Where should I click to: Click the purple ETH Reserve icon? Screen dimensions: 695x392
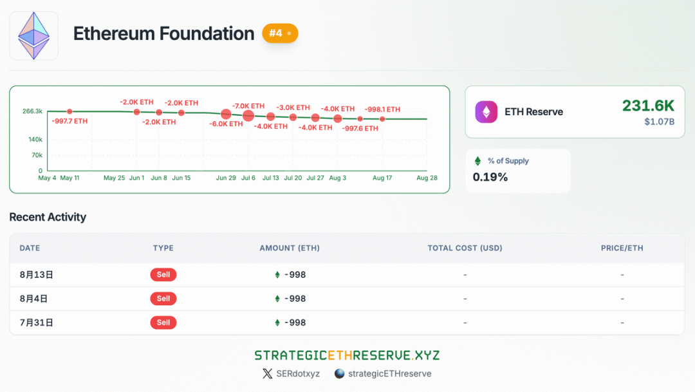tap(486, 112)
